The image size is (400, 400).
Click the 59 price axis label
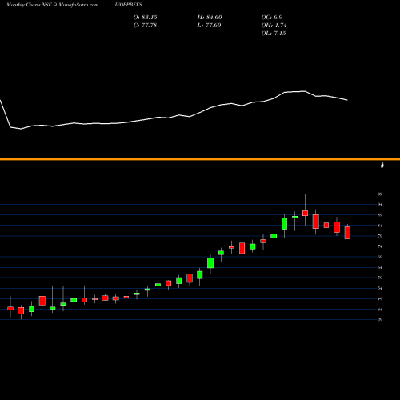pyautogui.click(x=380, y=278)
